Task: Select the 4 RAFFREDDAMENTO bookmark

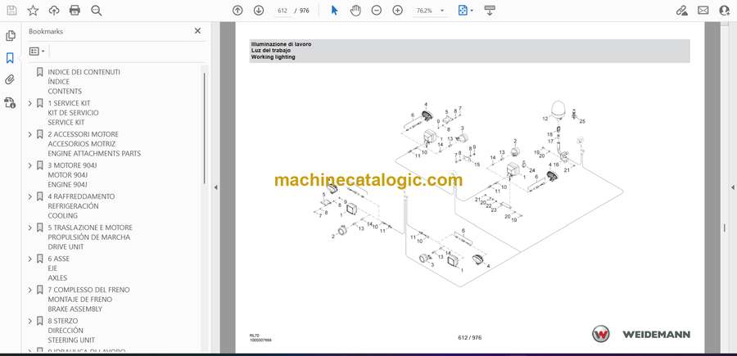Action: [x=81, y=205]
